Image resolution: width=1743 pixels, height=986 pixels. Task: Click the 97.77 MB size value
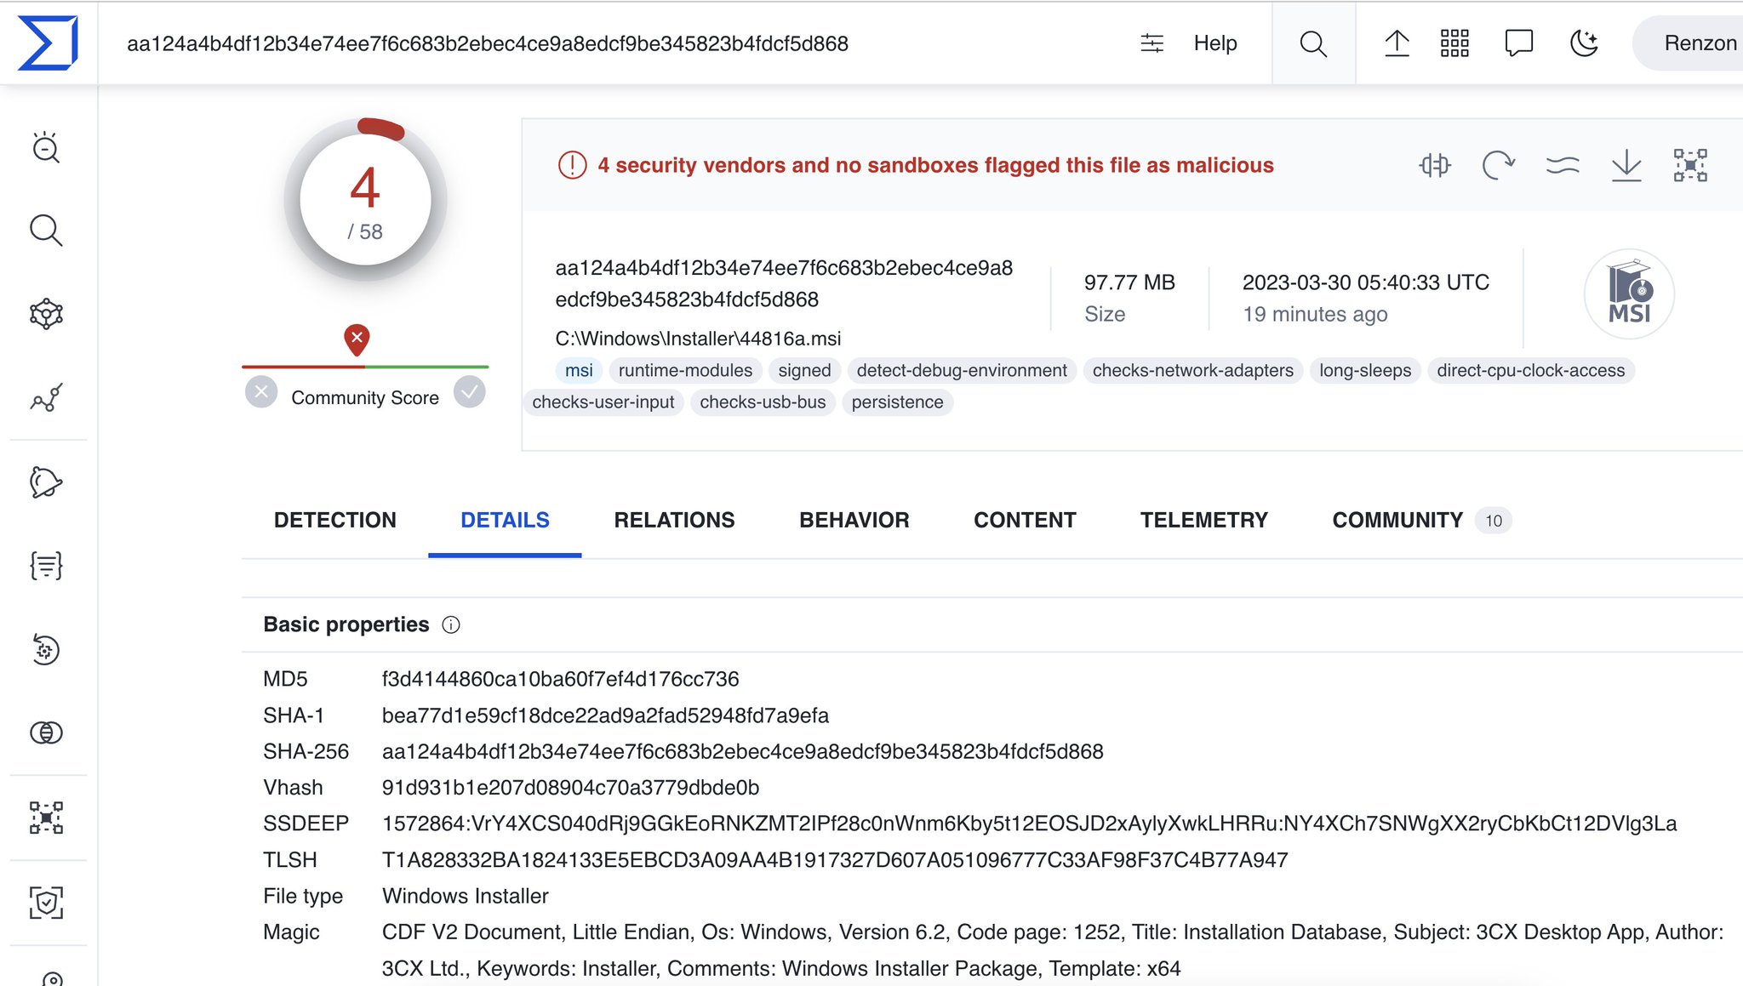[x=1129, y=282]
